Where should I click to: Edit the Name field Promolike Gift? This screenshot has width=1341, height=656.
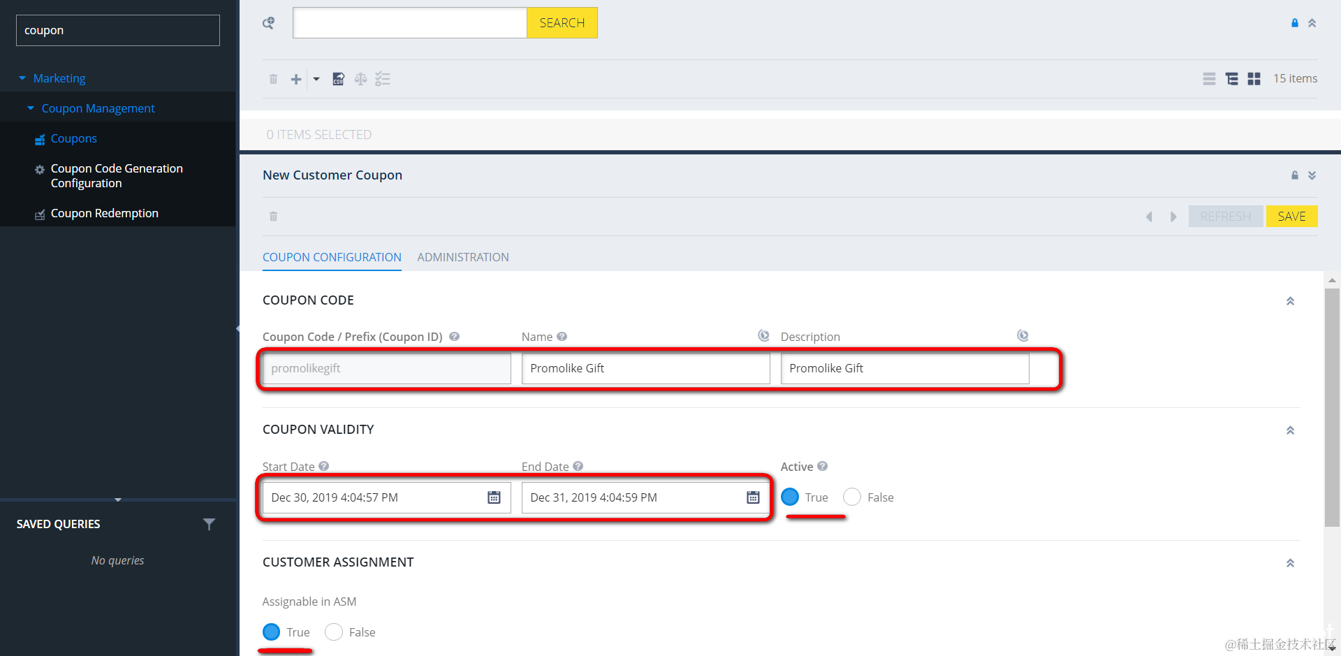[x=645, y=368]
